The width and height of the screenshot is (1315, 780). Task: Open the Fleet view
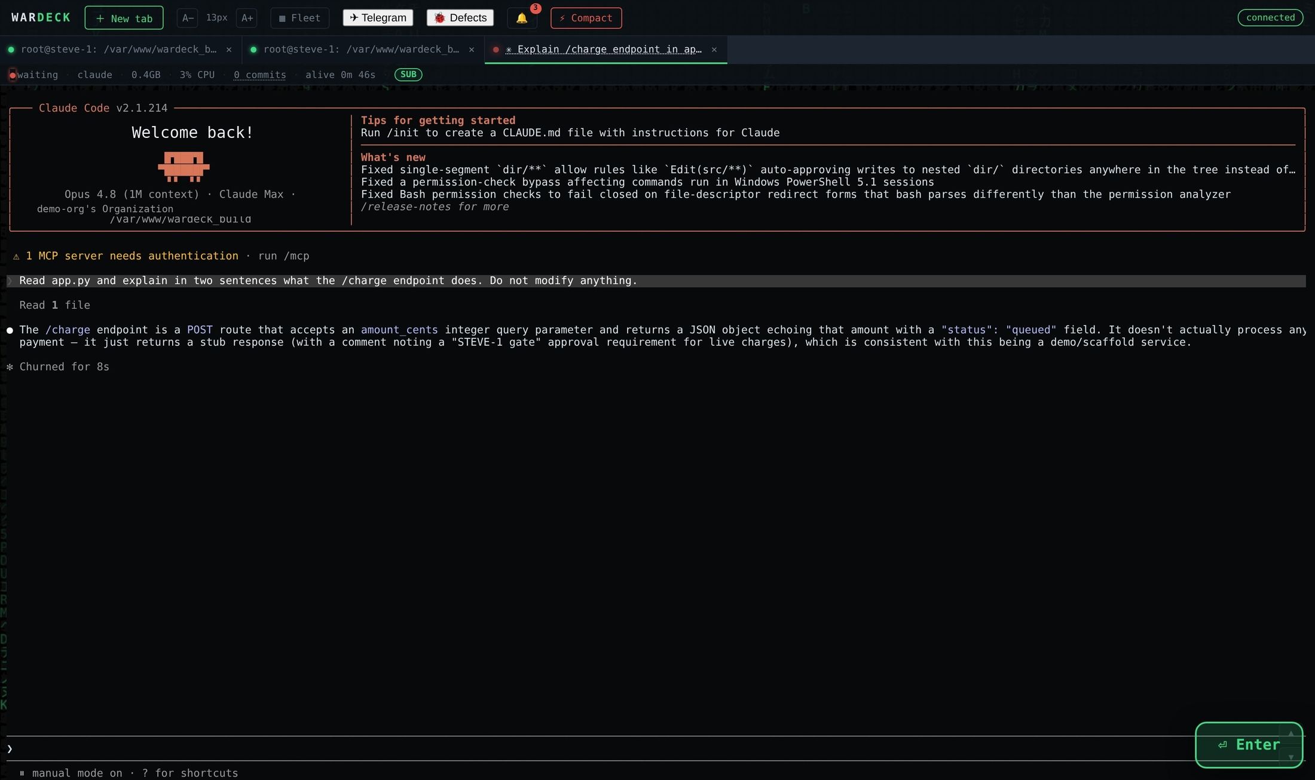[299, 18]
